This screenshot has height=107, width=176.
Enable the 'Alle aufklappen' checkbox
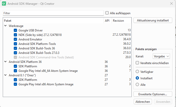click(107, 13)
